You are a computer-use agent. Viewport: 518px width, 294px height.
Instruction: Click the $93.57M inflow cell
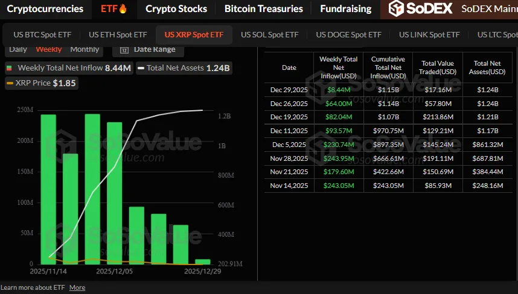click(339, 131)
